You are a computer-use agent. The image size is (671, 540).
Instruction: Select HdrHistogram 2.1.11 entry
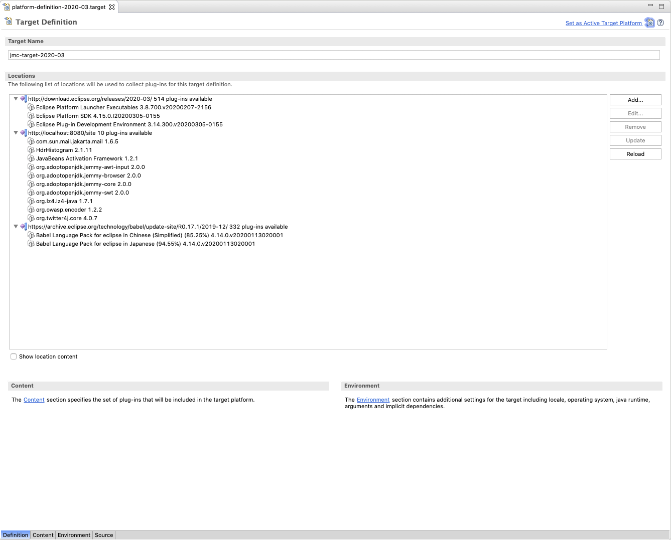coord(64,150)
